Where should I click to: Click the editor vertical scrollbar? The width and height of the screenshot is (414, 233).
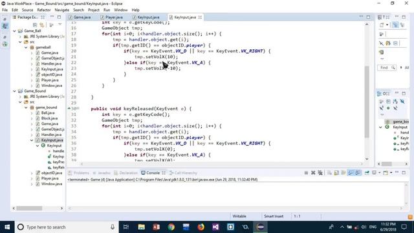pos(367,102)
